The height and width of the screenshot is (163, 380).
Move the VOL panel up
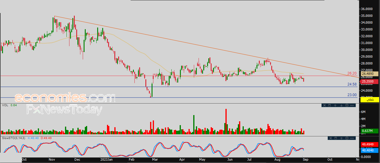click(335, 105)
